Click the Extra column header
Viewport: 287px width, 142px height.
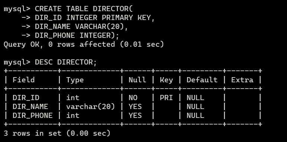242,80
